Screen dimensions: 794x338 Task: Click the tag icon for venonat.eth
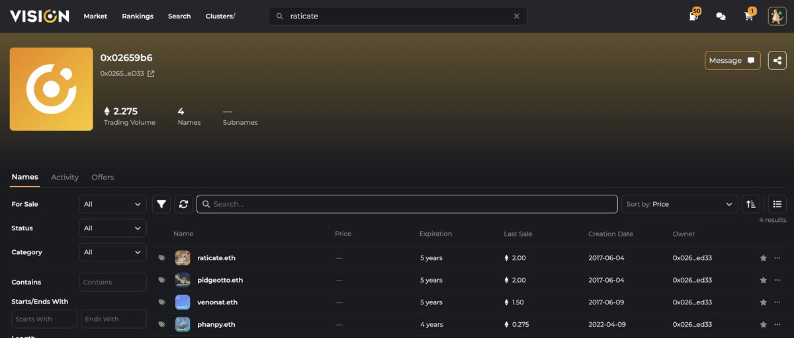tap(162, 302)
